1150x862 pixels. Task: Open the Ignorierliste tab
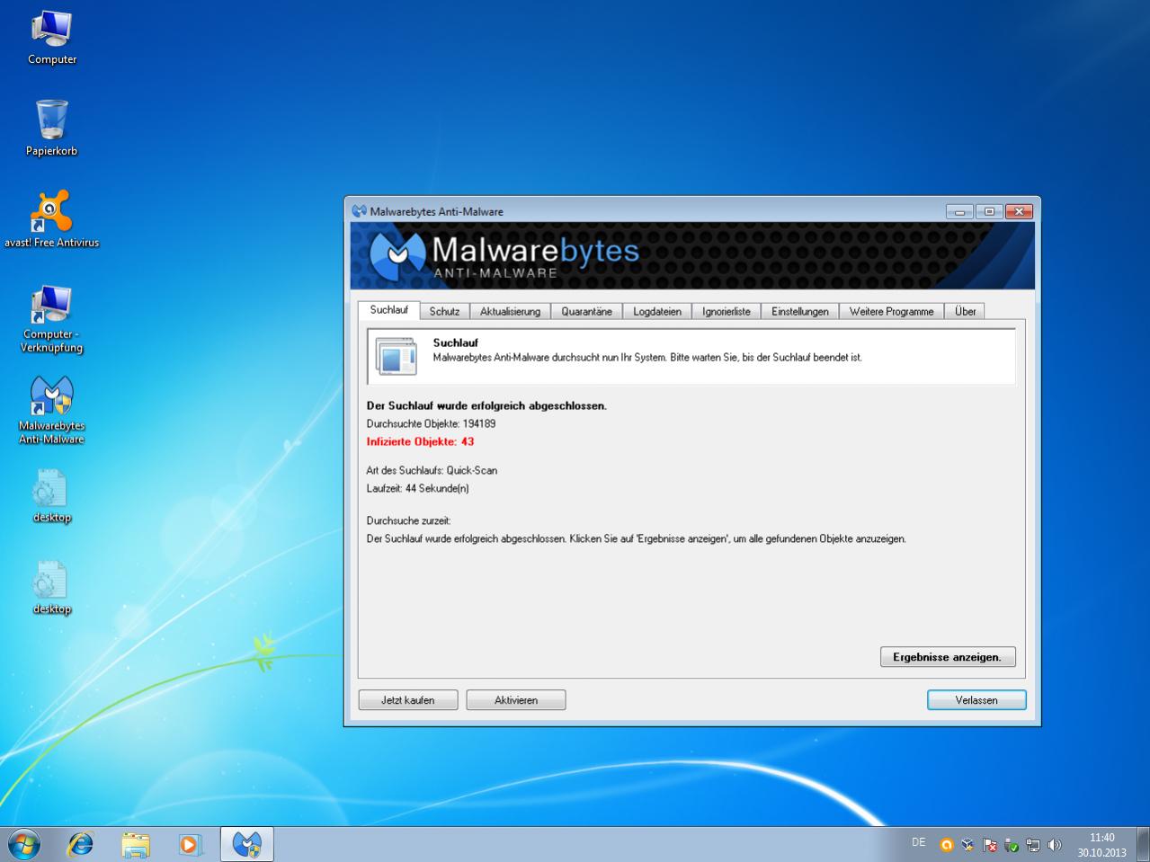pyautogui.click(x=727, y=311)
